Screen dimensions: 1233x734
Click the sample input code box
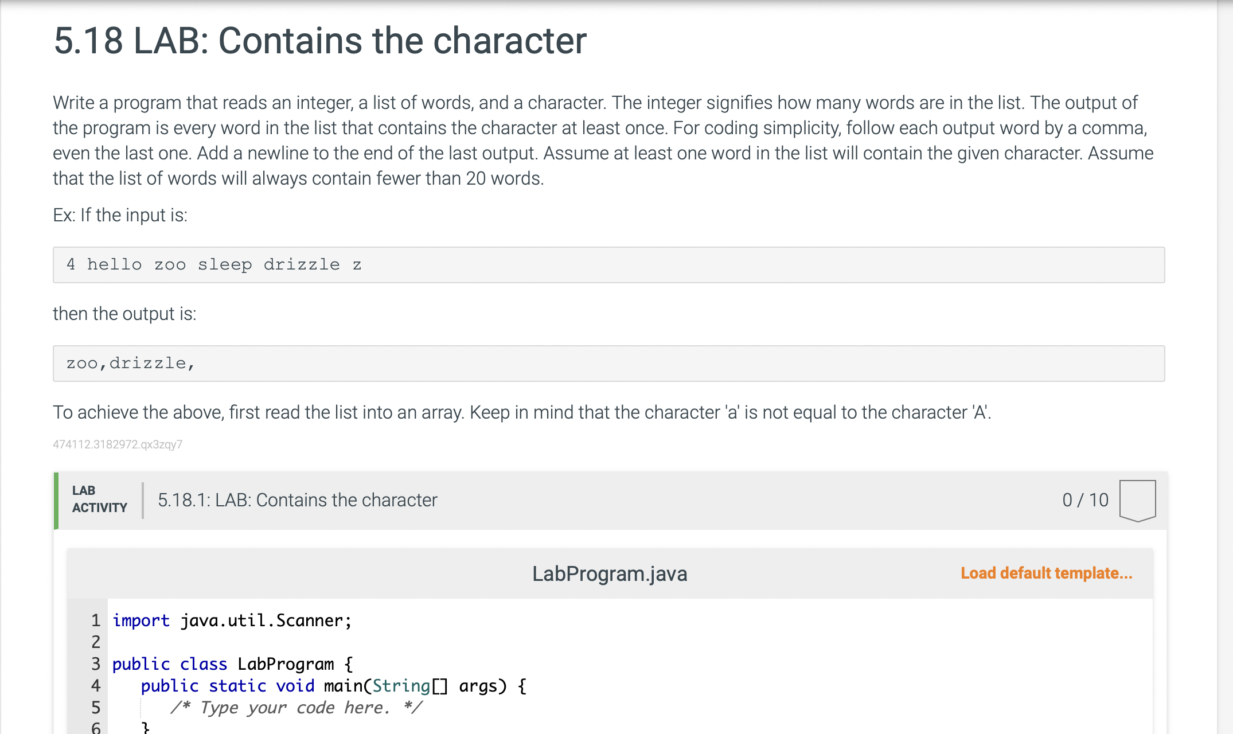tap(608, 265)
